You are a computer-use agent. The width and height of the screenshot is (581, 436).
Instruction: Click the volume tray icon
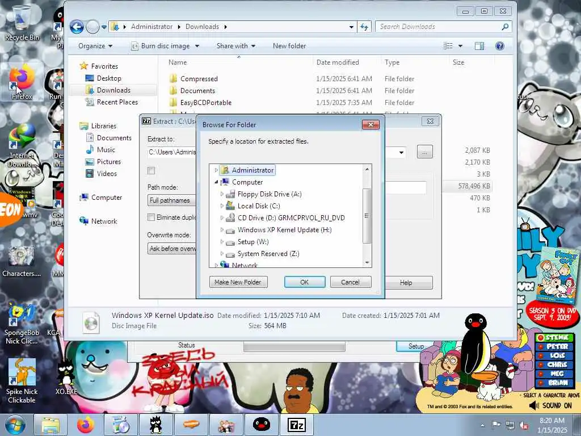coord(524,425)
